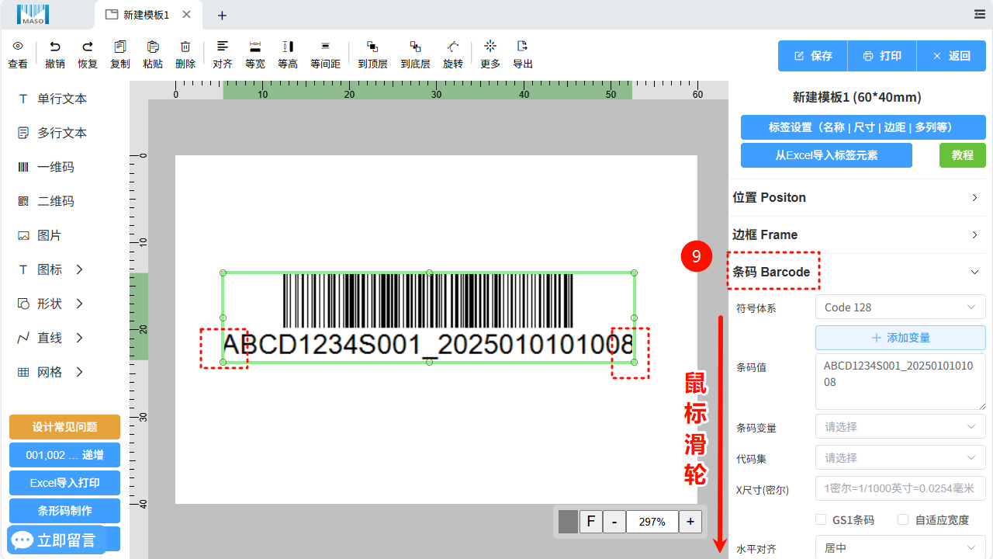Click 返回 back button

coord(951,56)
